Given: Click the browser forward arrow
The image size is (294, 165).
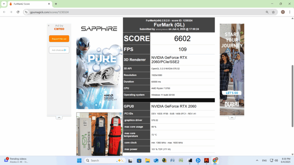Looking at the screenshot, I should (11, 12).
